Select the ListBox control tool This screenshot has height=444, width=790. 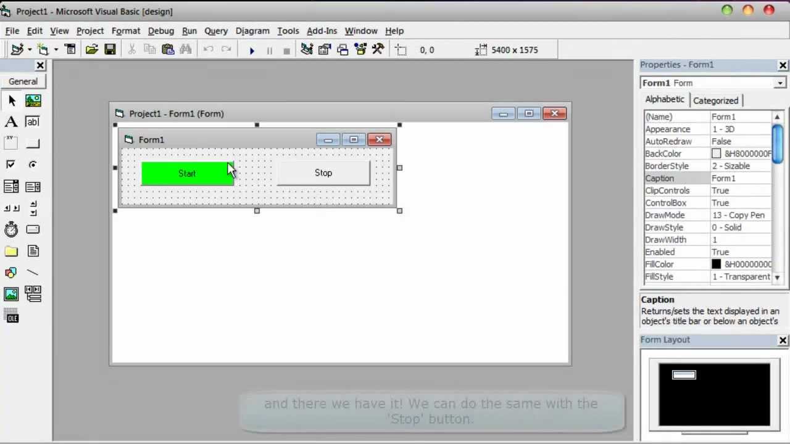[x=33, y=186]
